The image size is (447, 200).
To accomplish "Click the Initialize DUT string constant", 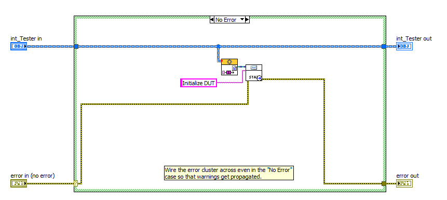I will coord(199,83).
